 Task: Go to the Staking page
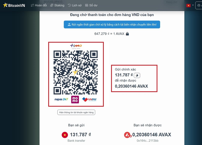pos(57,5)
